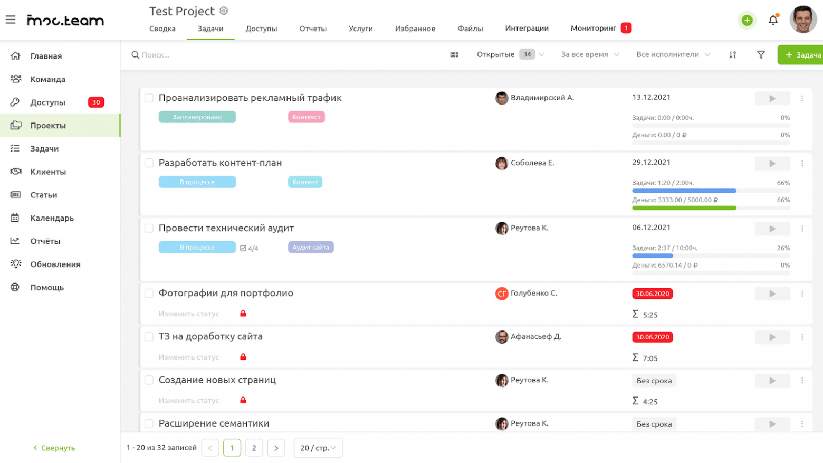This screenshot has height=463, width=823.
Task: Start timer for Разработать контент-план task
Action: [772, 164]
